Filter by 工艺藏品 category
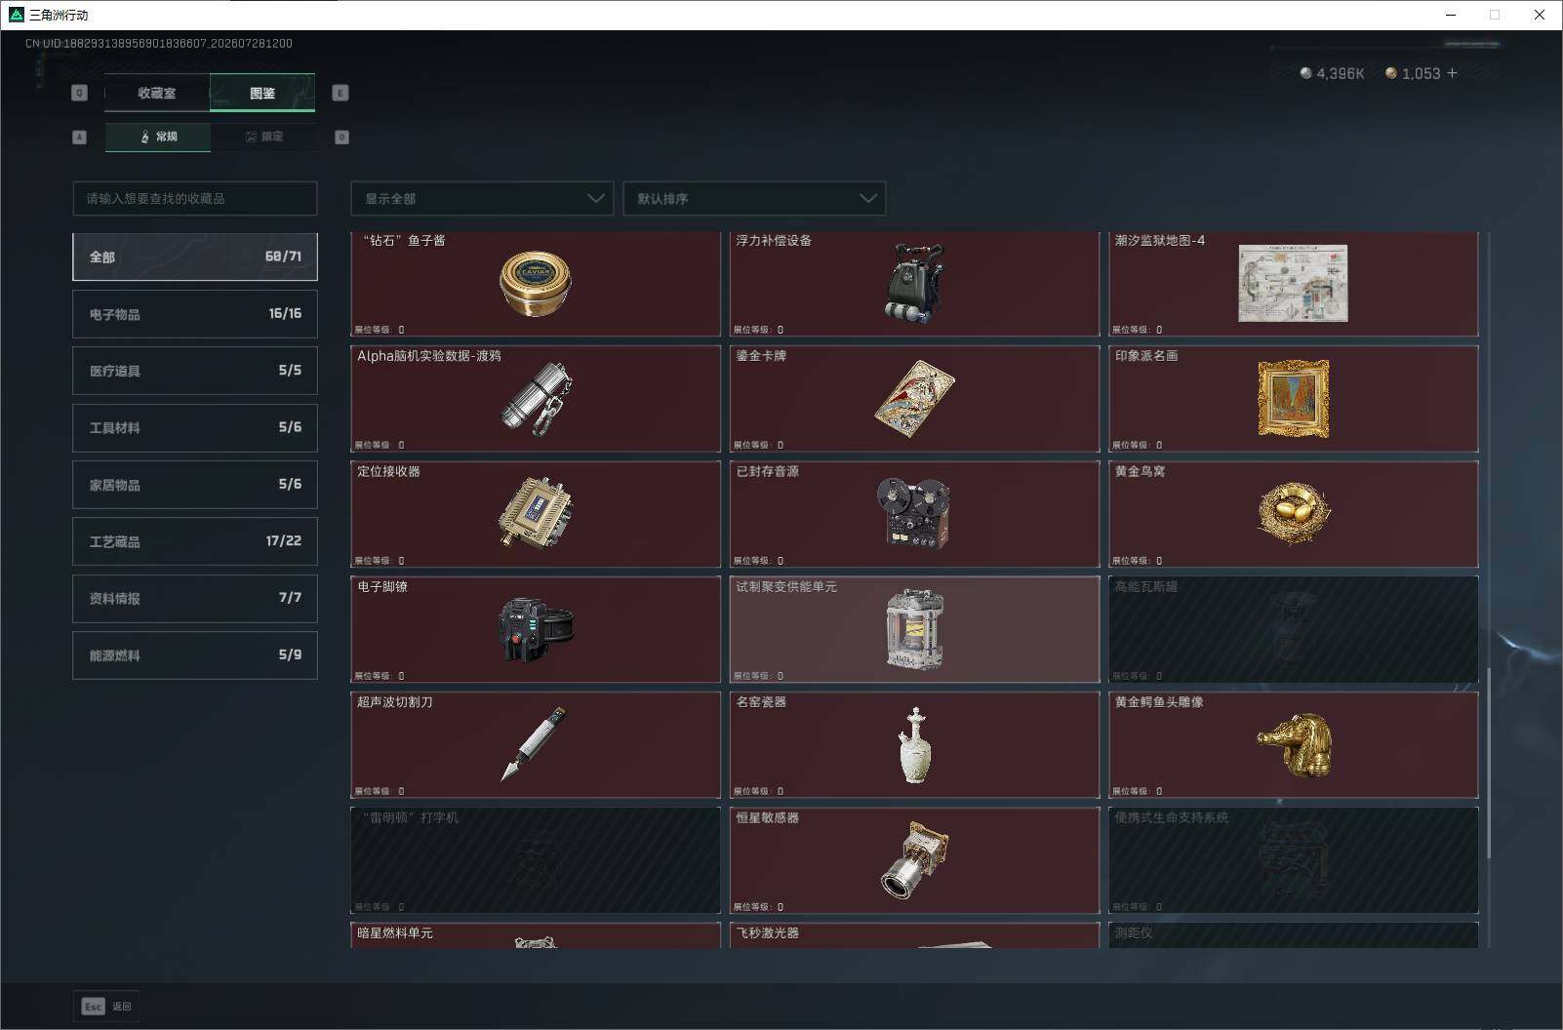The image size is (1563, 1030). tap(195, 541)
